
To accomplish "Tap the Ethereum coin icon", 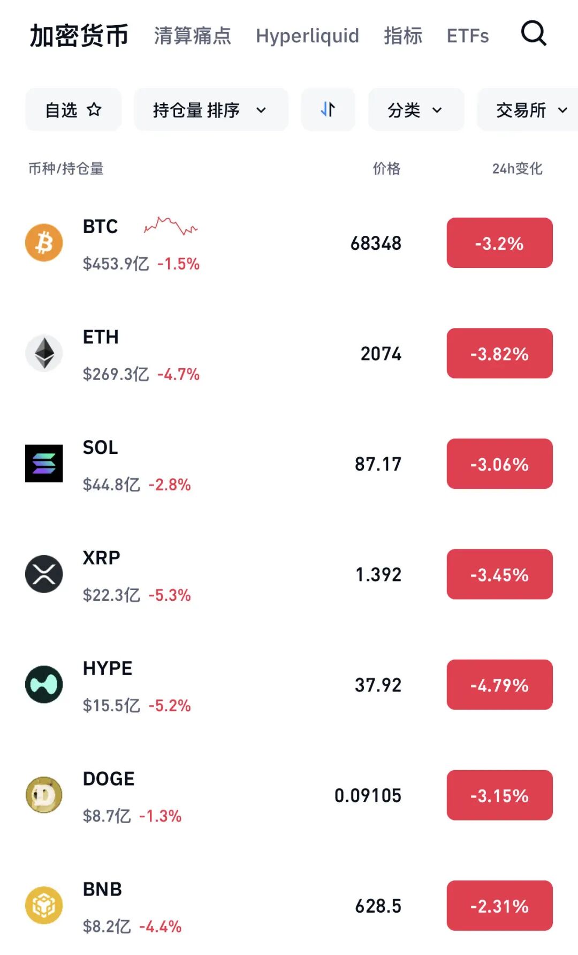I will 44,353.
